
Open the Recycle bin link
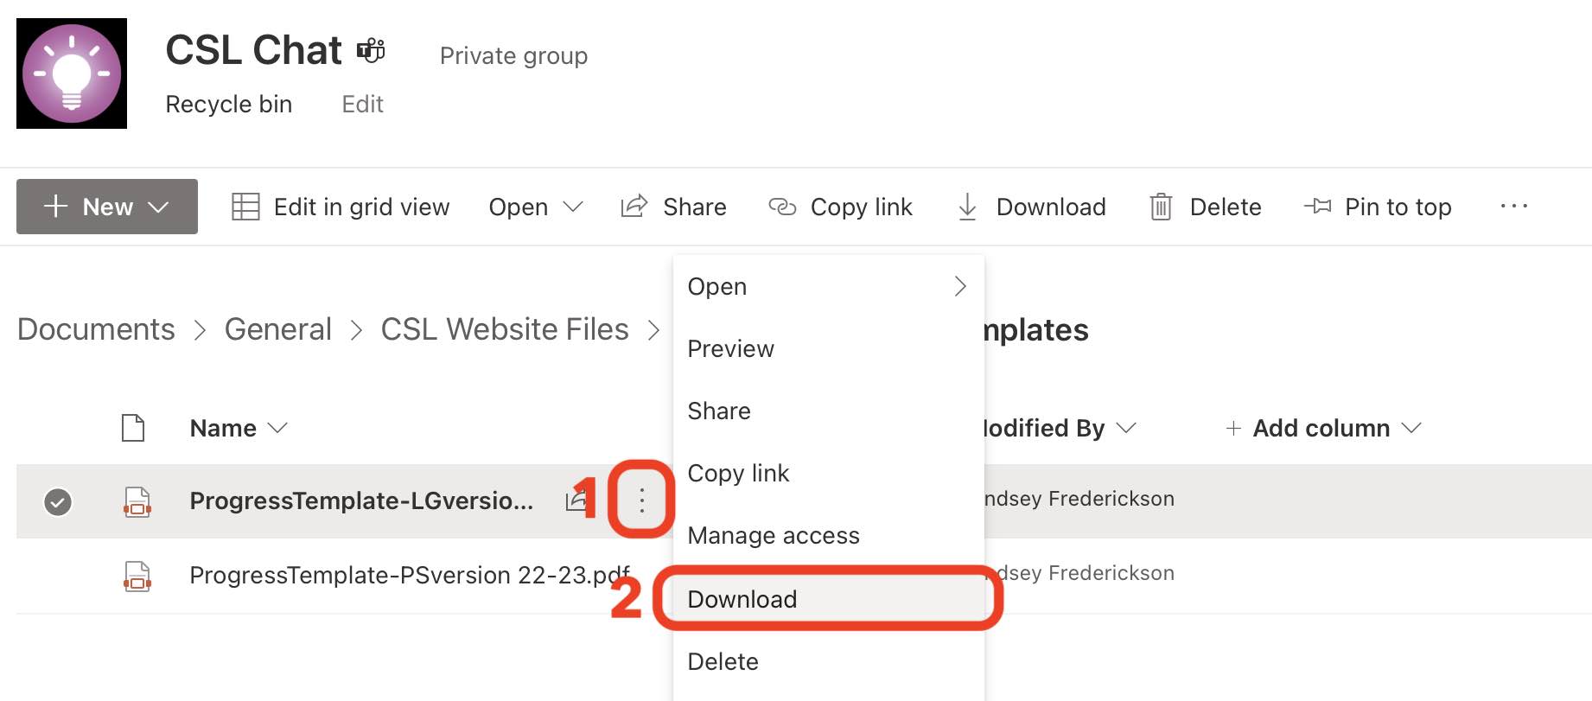229,104
